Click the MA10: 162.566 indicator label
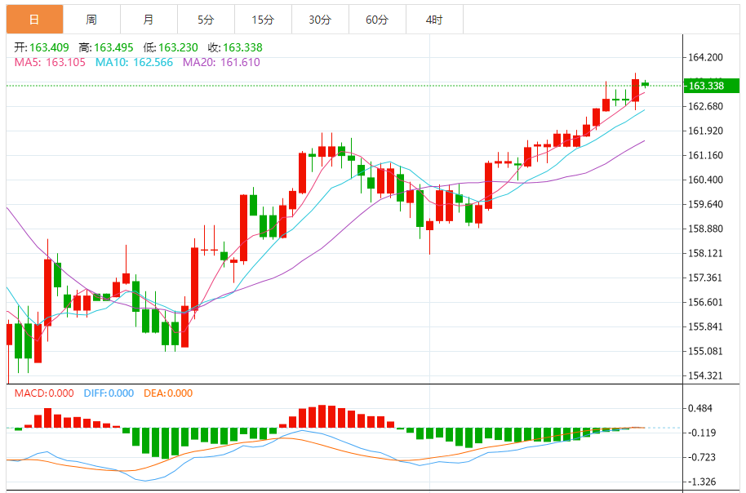The image size is (746, 493). point(134,62)
